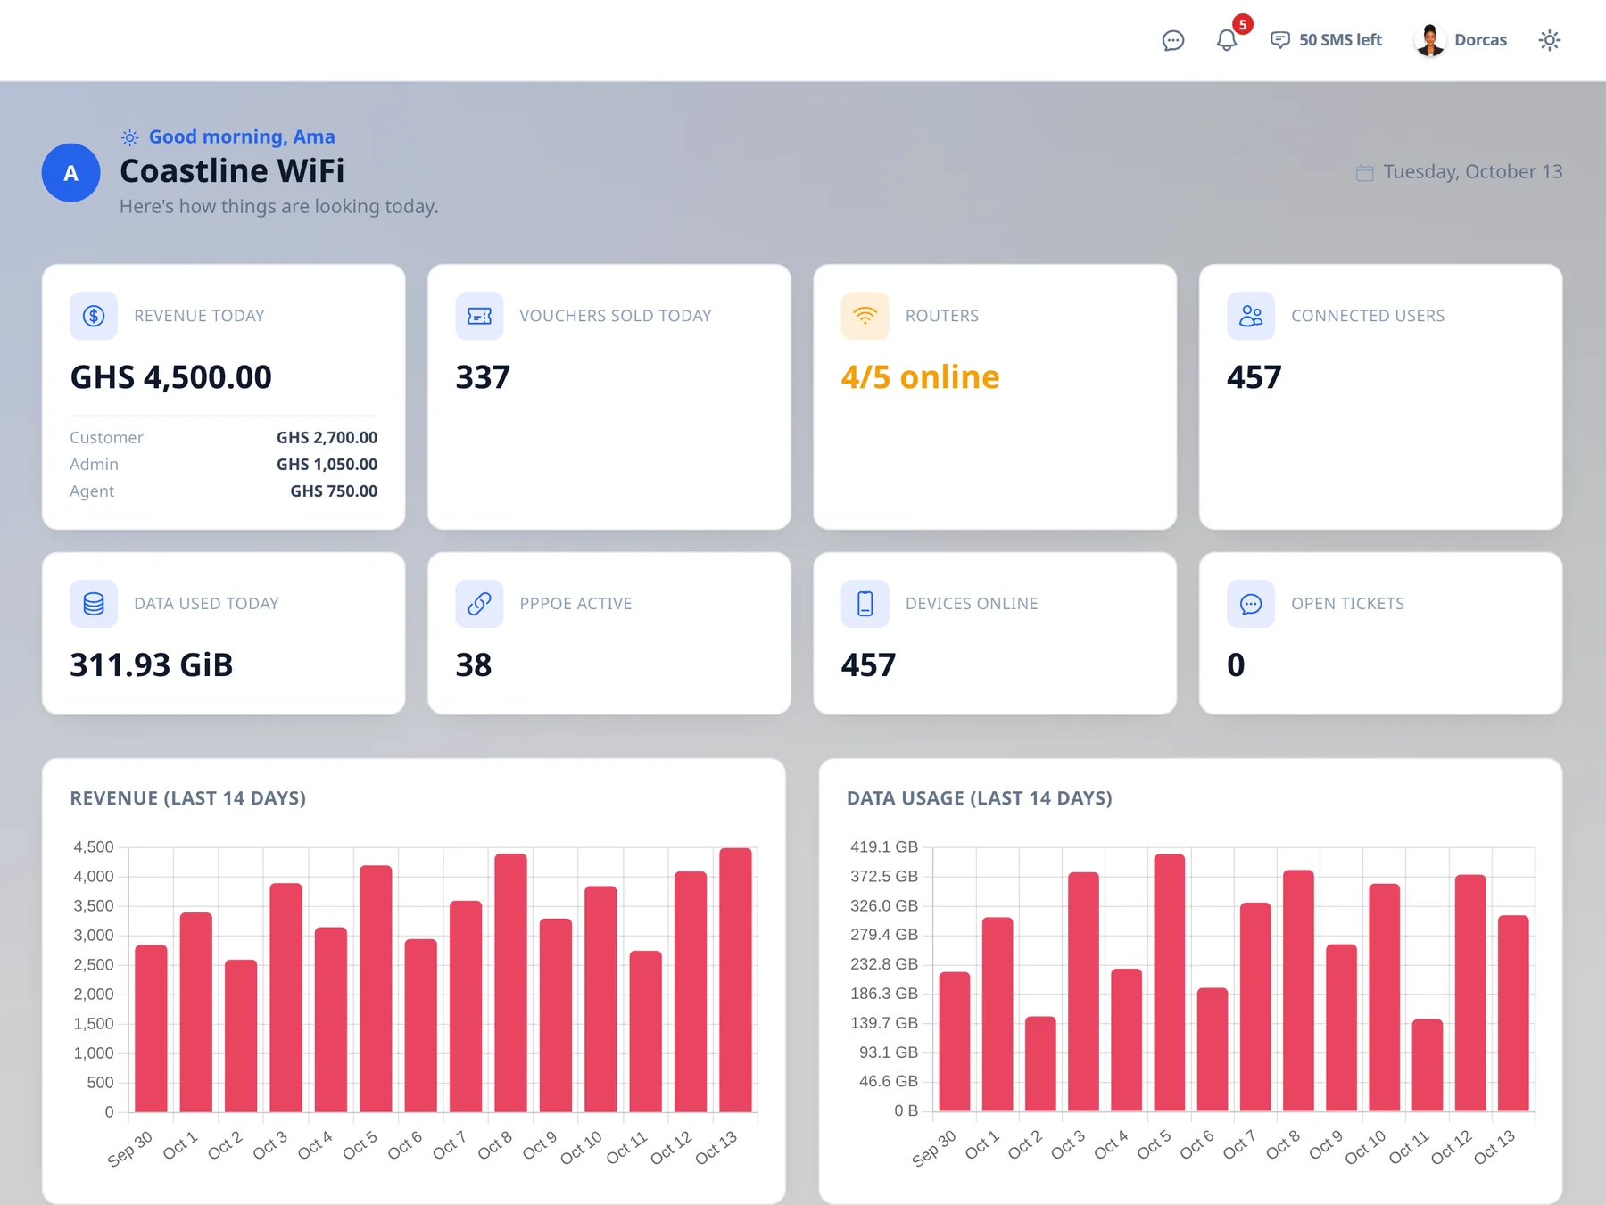
Task: Click the Oct 2 bar in data usage chart
Action: (x=1040, y=1064)
